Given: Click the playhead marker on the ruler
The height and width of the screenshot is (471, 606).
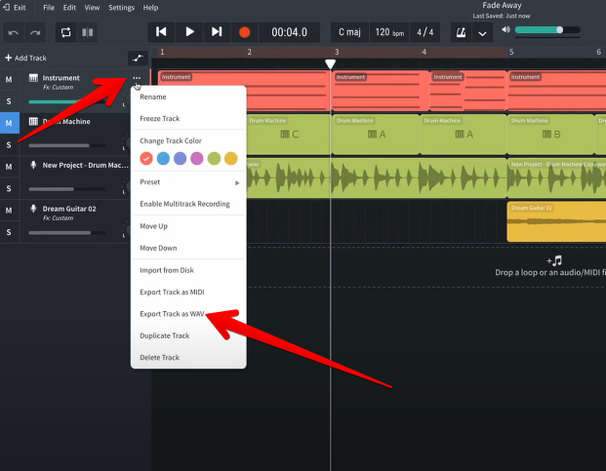Looking at the screenshot, I should (x=330, y=63).
